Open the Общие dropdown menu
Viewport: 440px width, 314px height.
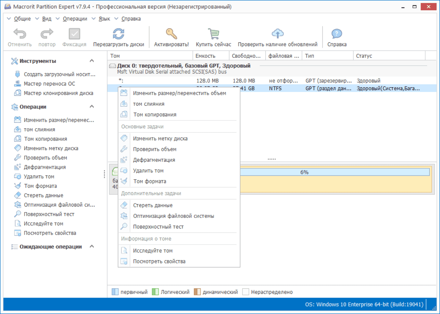click(x=19, y=19)
